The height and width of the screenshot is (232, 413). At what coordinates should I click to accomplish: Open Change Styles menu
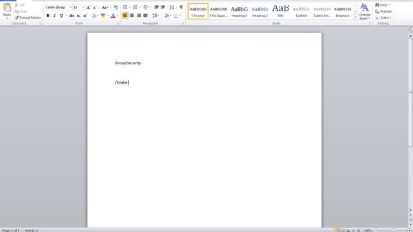pyautogui.click(x=365, y=12)
